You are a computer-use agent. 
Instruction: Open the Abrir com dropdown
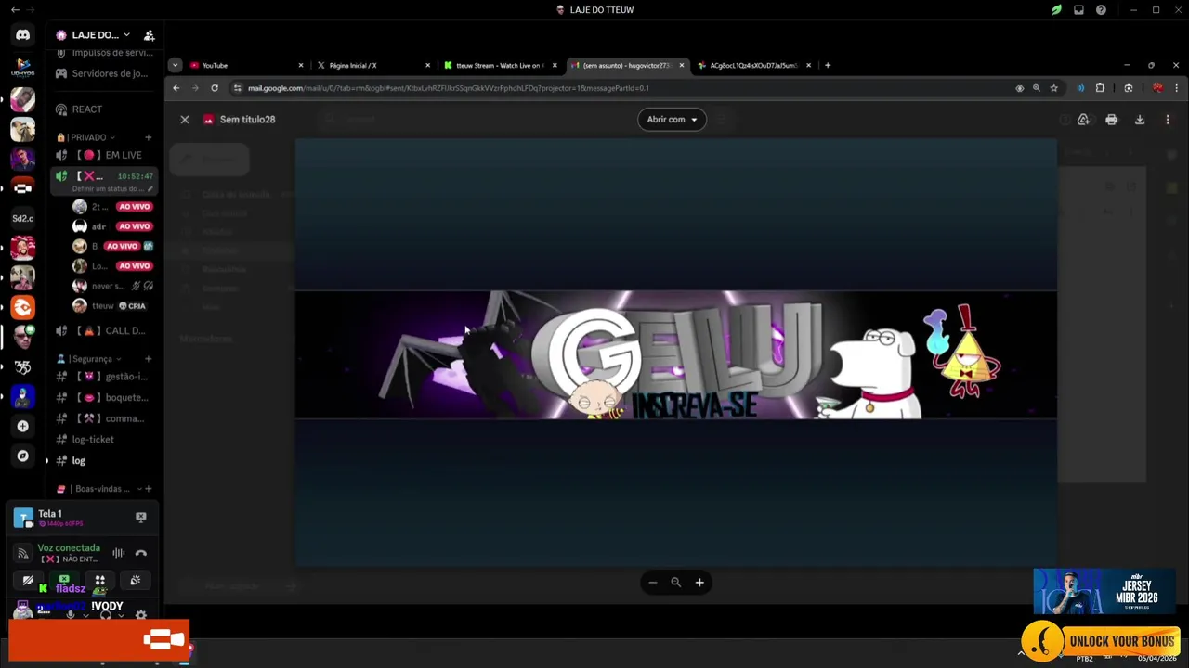(x=672, y=120)
